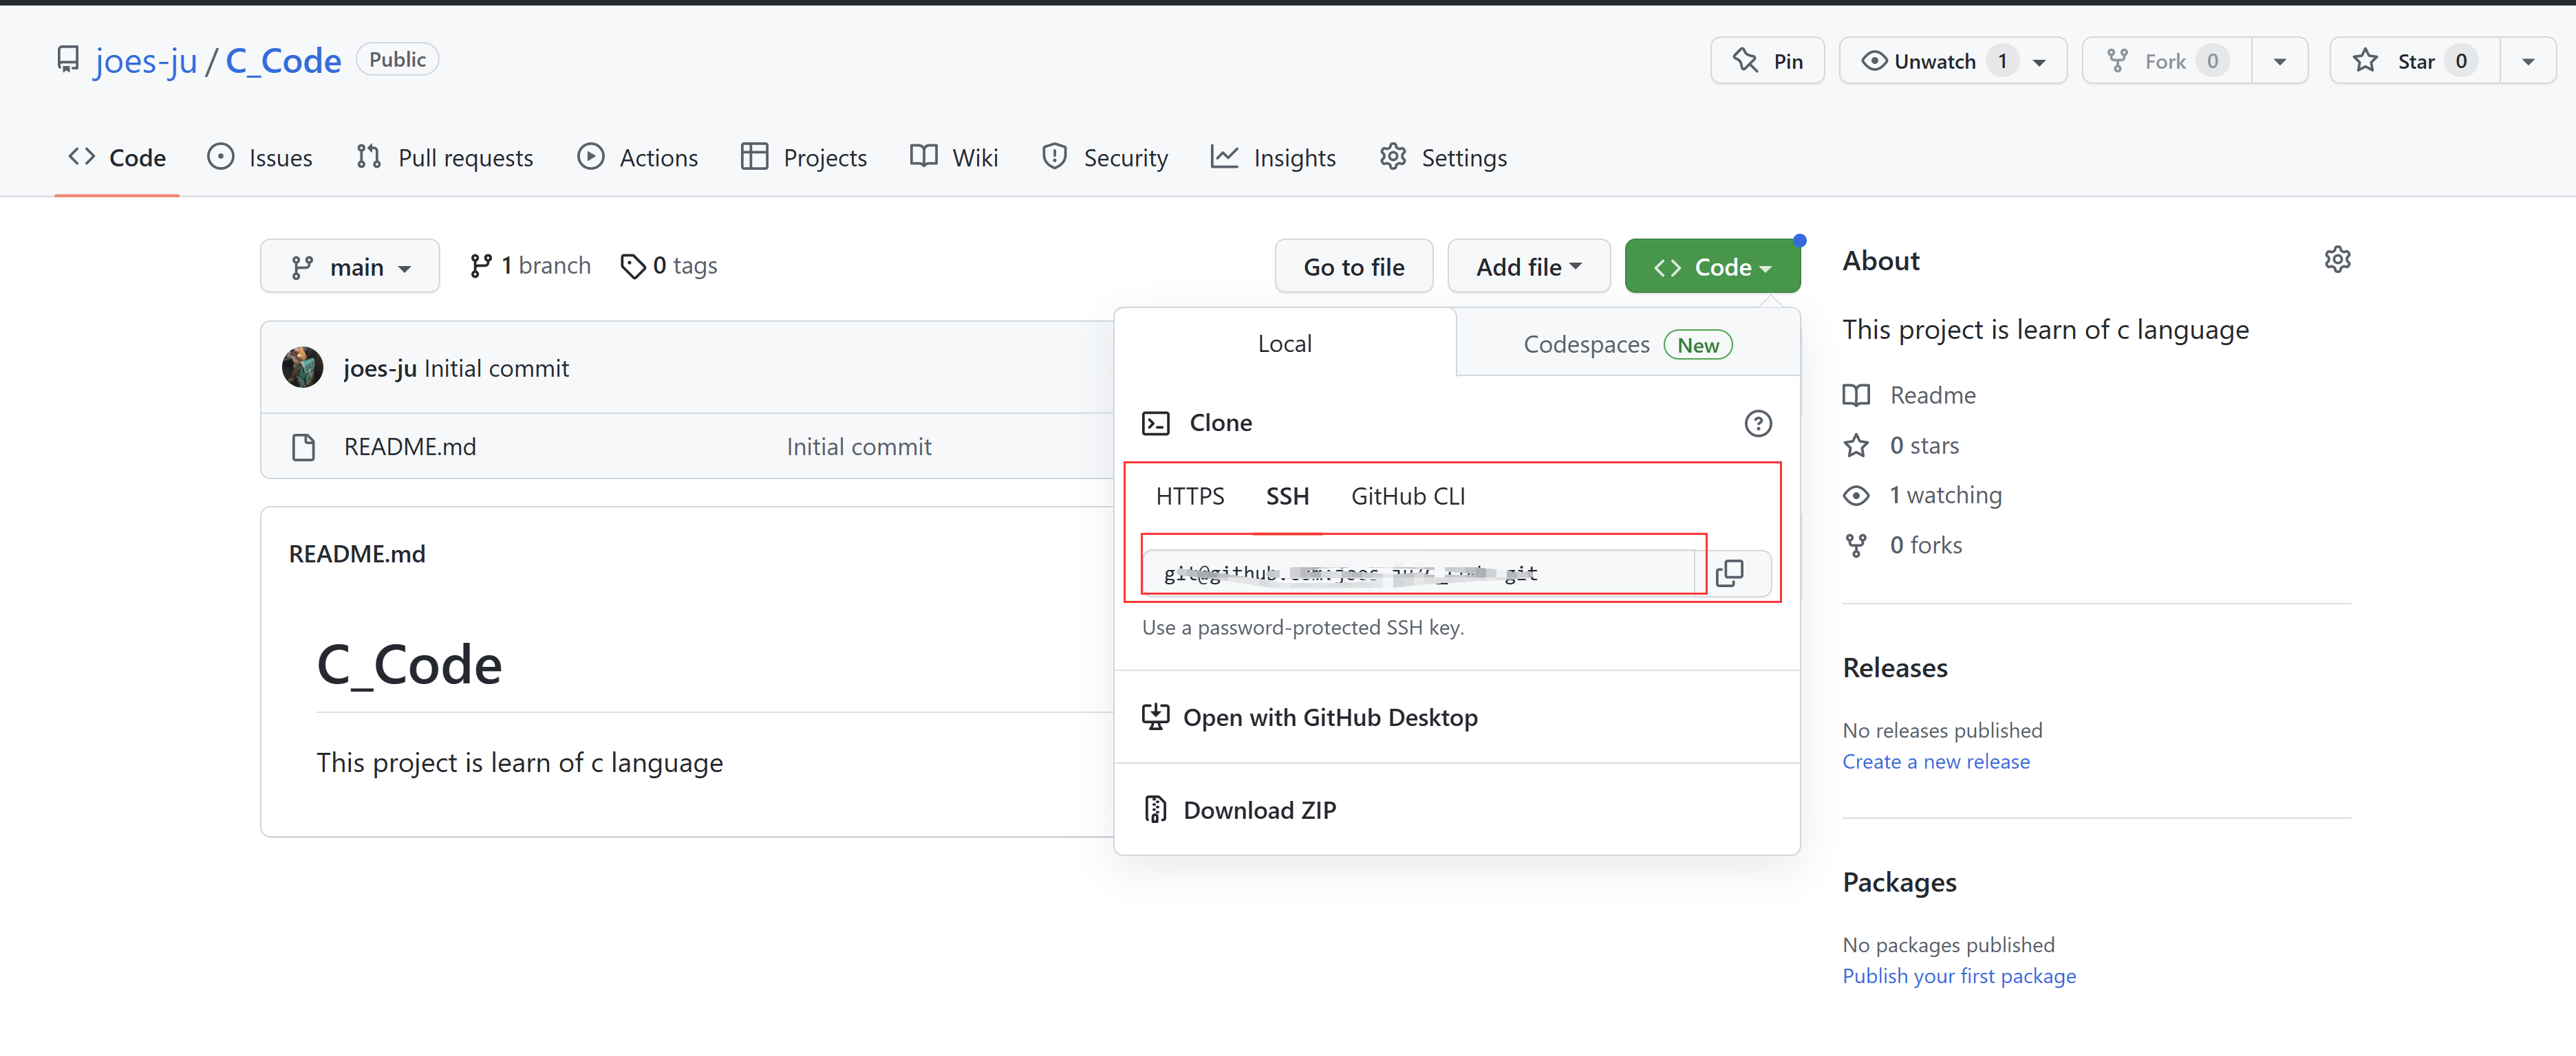Click the GitHub Desktop icon in popup

click(x=1155, y=716)
